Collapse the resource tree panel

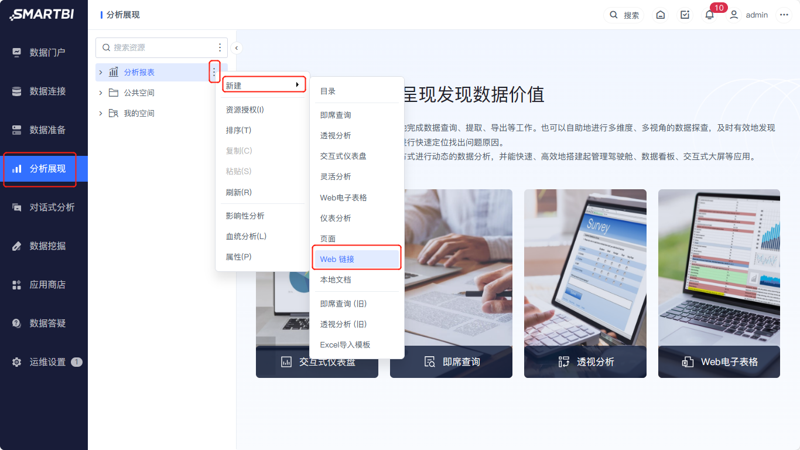tap(236, 48)
